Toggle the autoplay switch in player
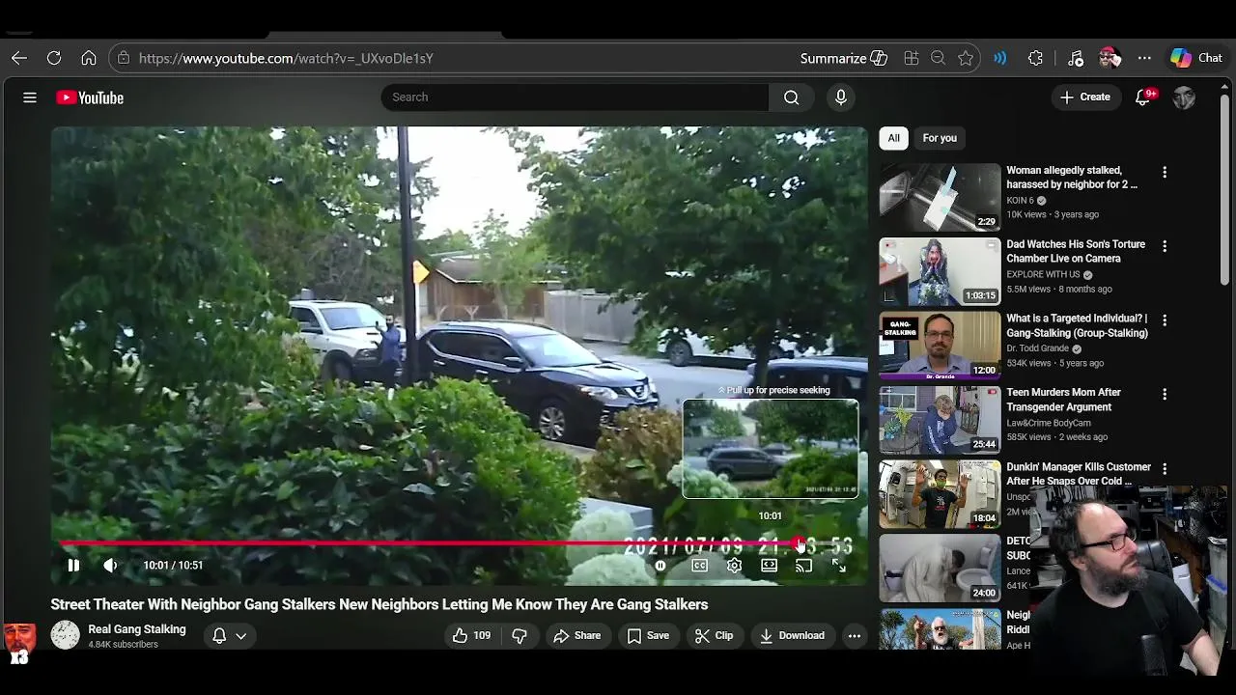 point(660,566)
